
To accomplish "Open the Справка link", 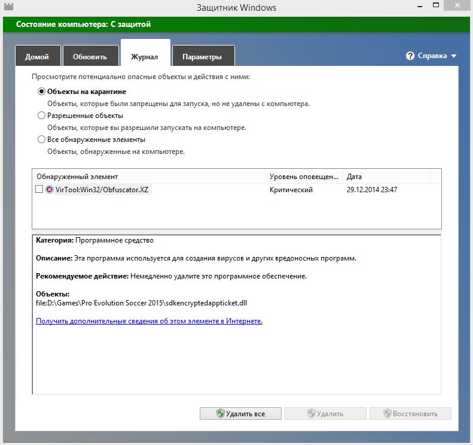I will click(x=432, y=56).
